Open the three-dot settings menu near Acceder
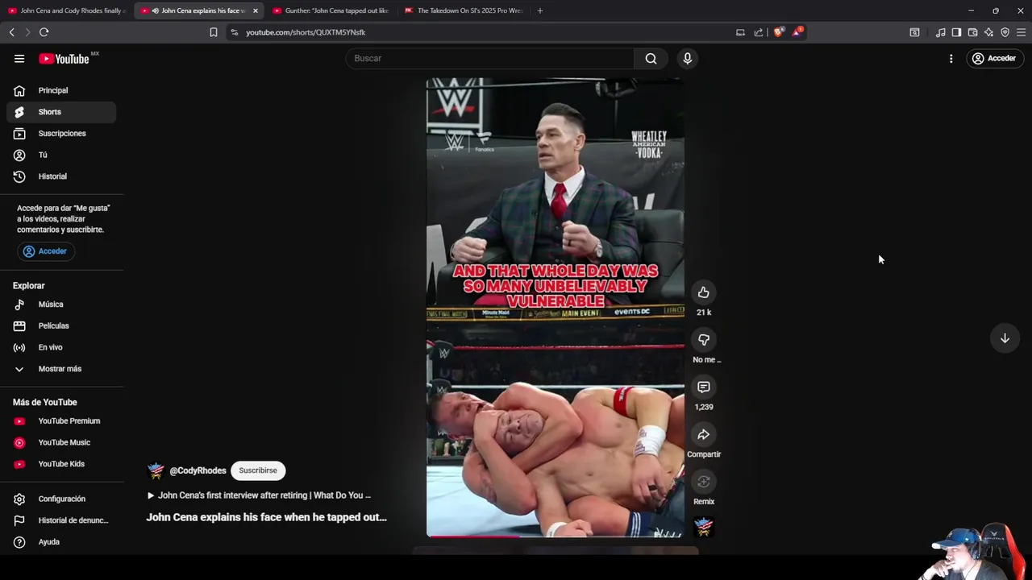Viewport: 1032px width, 580px height. [x=951, y=59]
